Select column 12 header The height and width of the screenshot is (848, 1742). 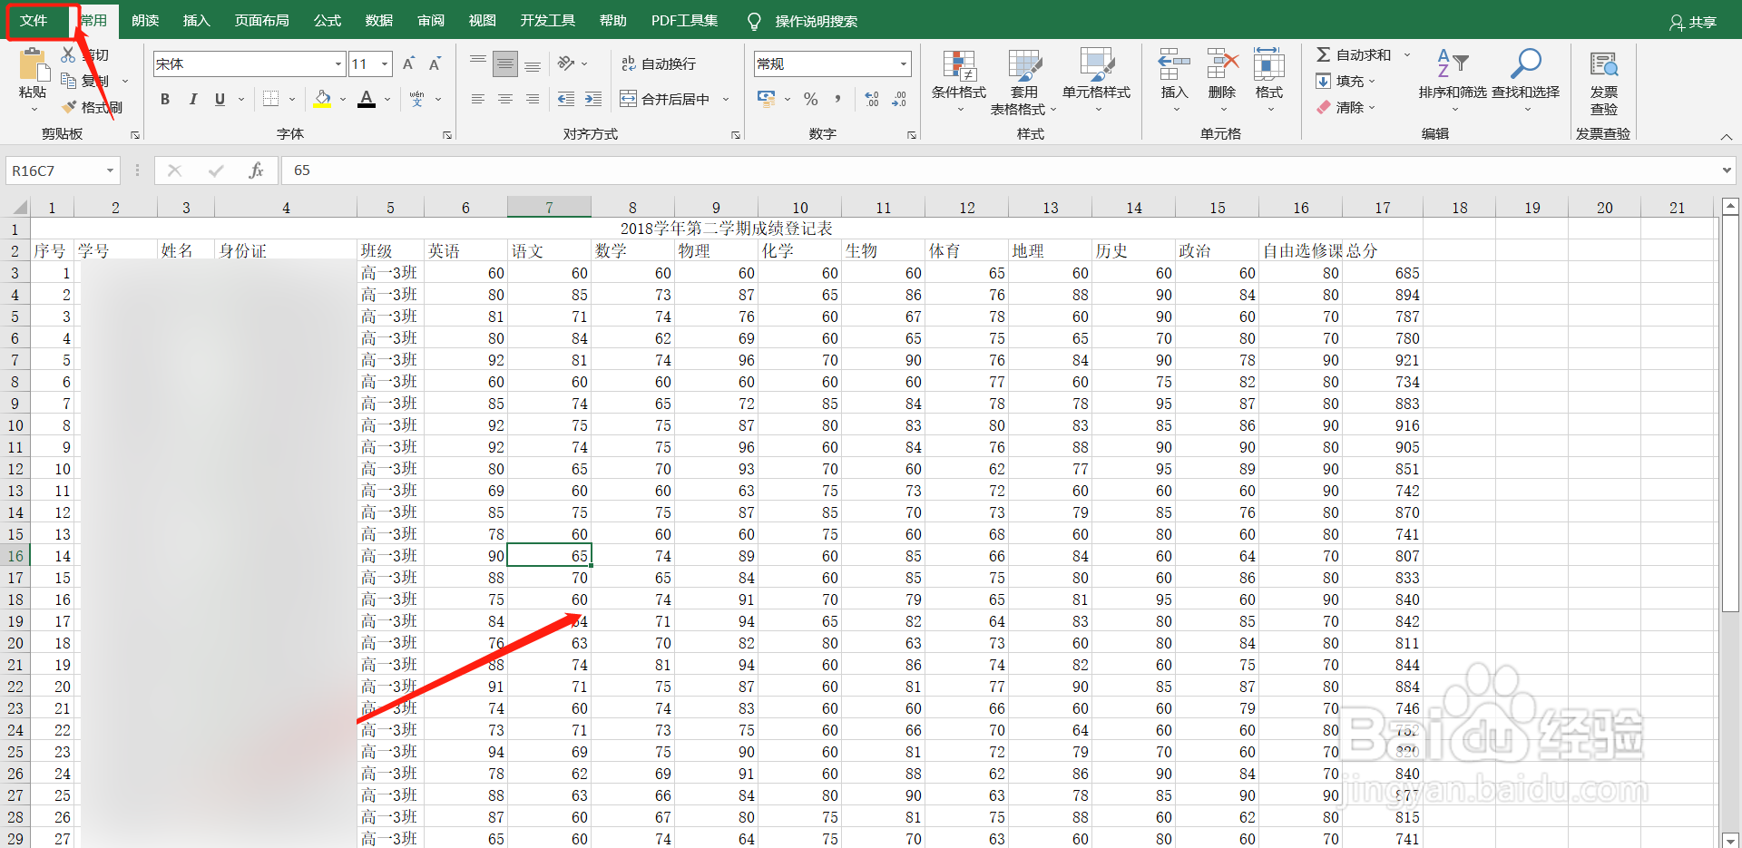pos(967,208)
